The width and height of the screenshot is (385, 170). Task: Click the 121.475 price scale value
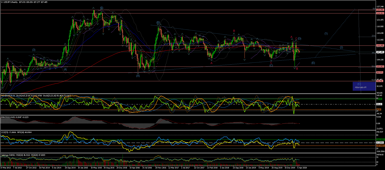[x=380, y=20]
